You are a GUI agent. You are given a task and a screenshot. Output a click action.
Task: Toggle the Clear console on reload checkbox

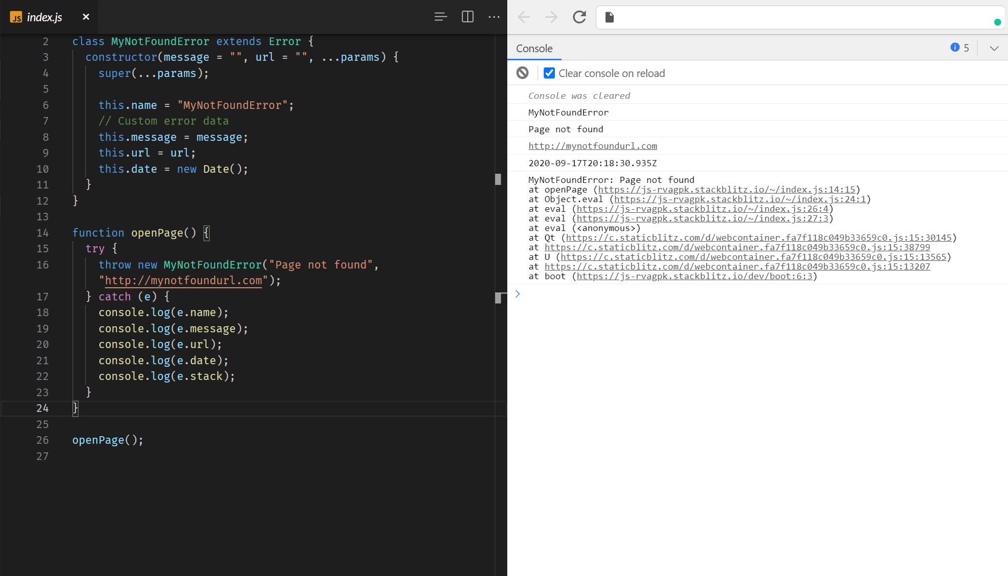tap(548, 73)
